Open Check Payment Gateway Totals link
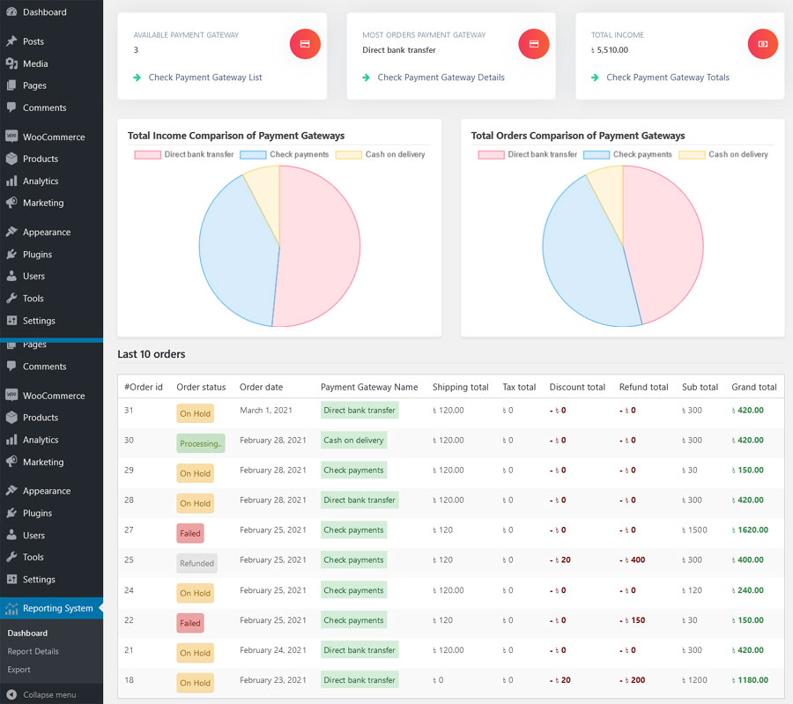The width and height of the screenshot is (793, 704). (668, 78)
